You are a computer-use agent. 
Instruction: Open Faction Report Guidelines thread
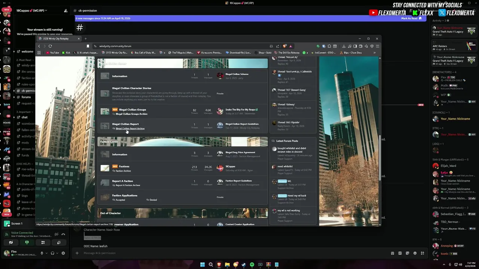point(239,181)
